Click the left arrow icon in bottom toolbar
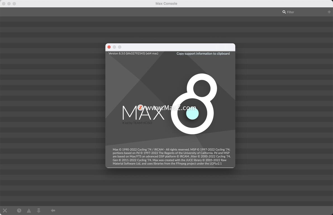Screen dimensions: 333x215 [x=53, y=210]
